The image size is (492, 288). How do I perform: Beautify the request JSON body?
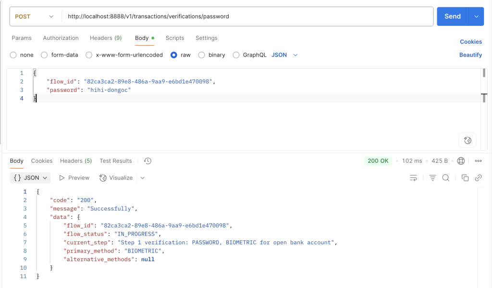[x=470, y=55]
